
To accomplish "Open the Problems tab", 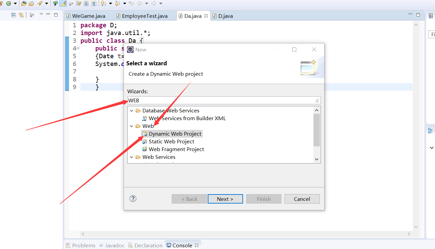I will [81, 245].
